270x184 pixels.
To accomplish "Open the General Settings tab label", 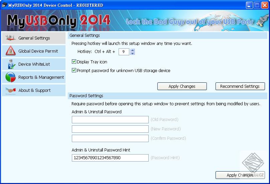I will point(34,38).
